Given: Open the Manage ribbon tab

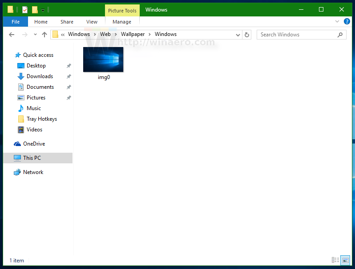Looking at the screenshot, I should coord(122,22).
